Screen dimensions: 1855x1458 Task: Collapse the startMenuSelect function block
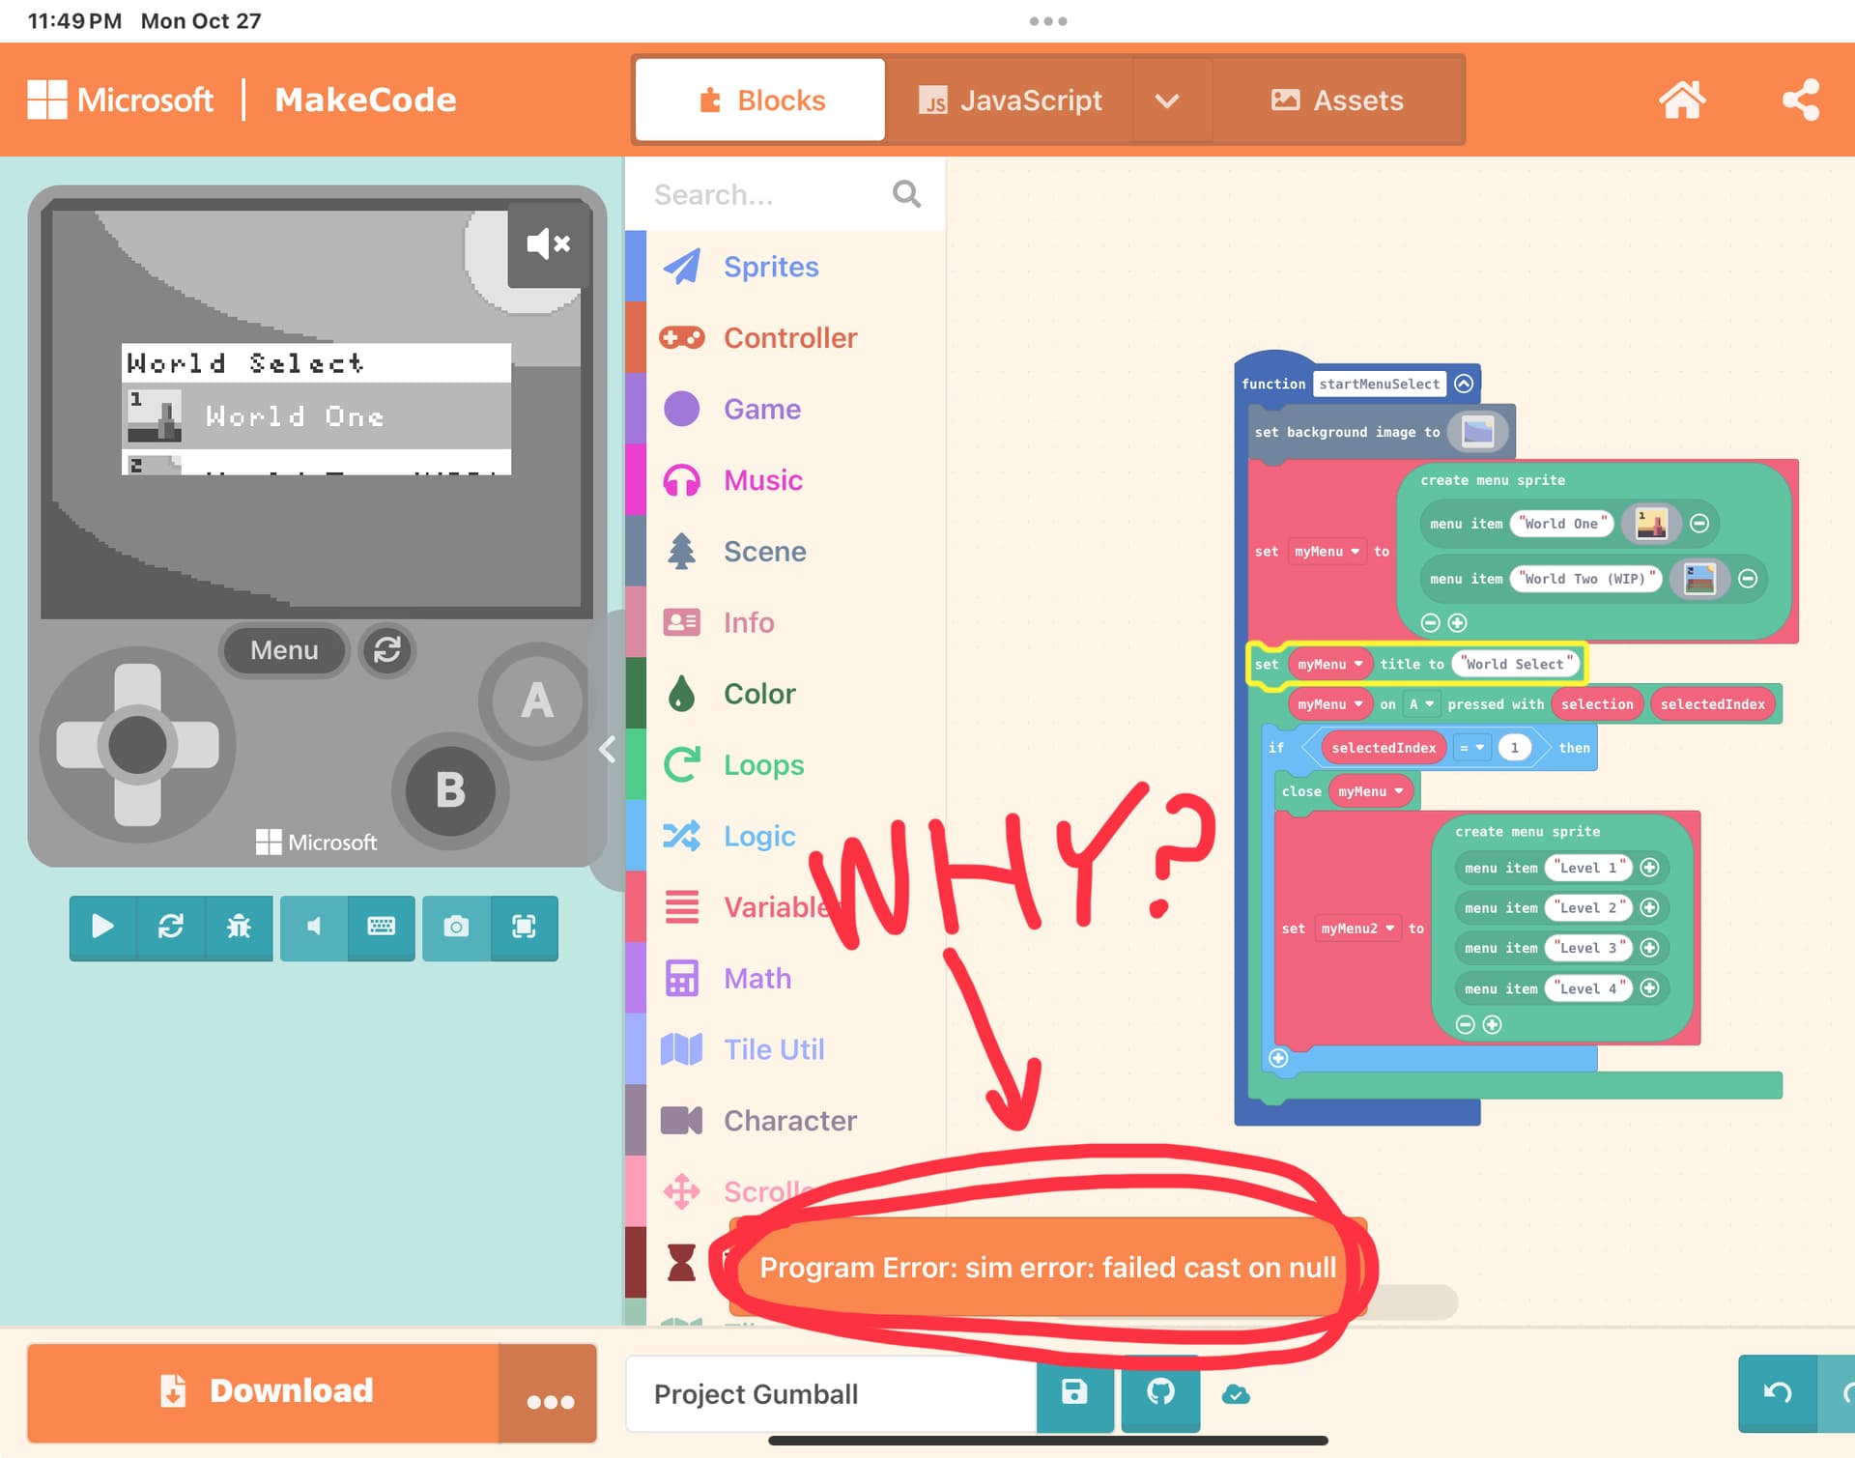tap(1464, 384)
